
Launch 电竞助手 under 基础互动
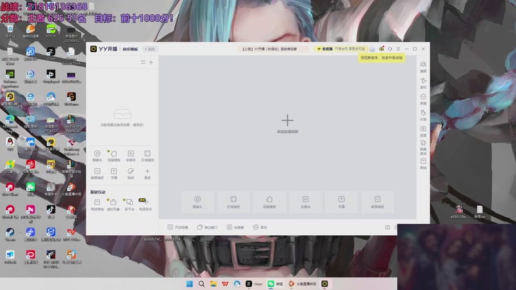click(x=145, y=204)
